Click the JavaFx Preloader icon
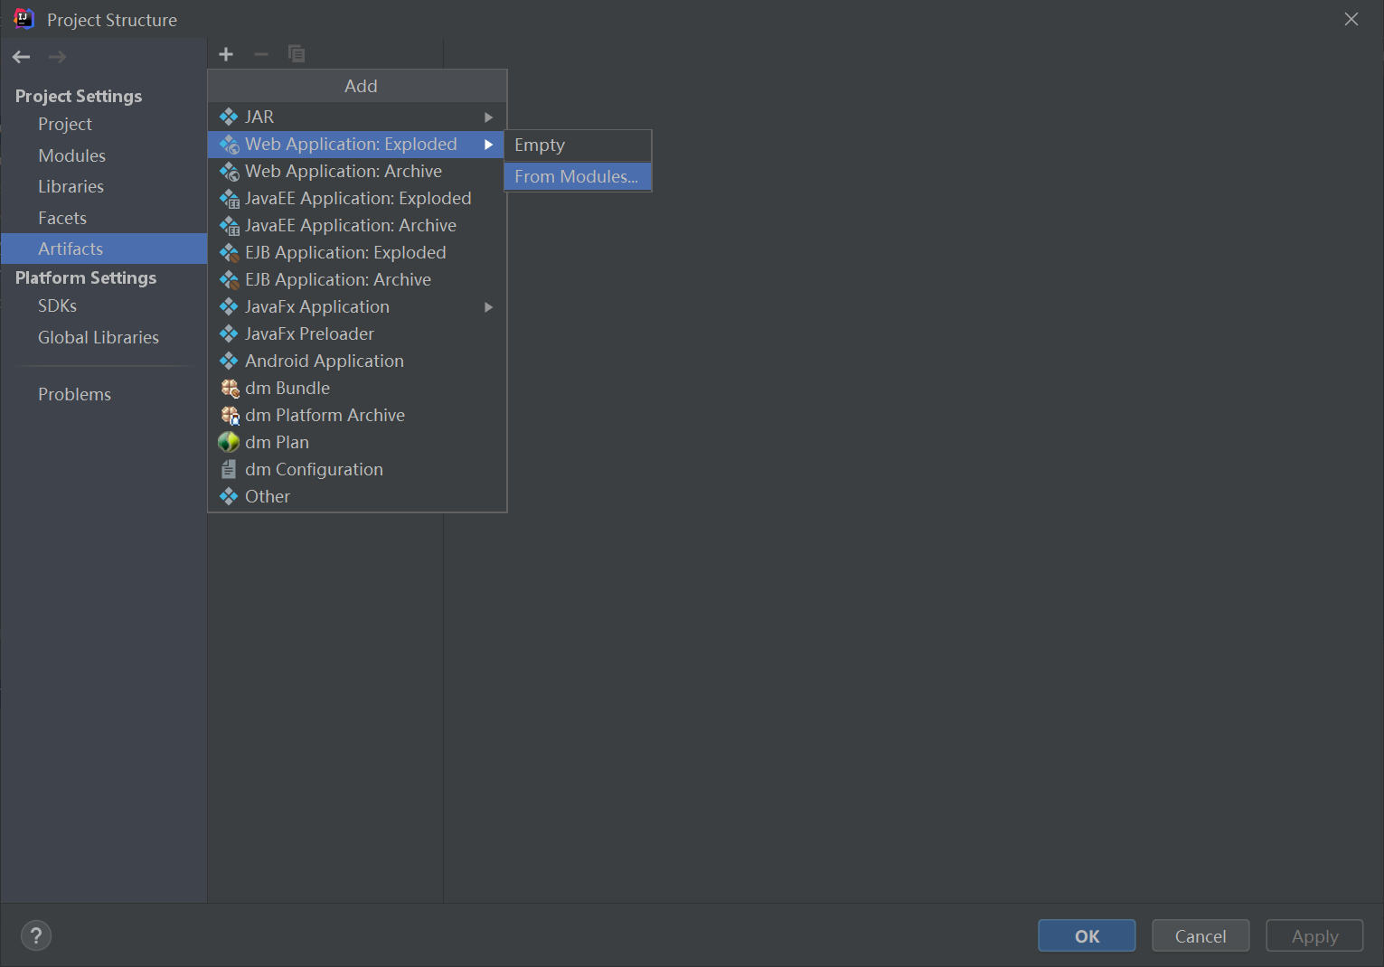The height and width of the screenshot is (967, 1384). pyautogui.click(x=229, y=334)
